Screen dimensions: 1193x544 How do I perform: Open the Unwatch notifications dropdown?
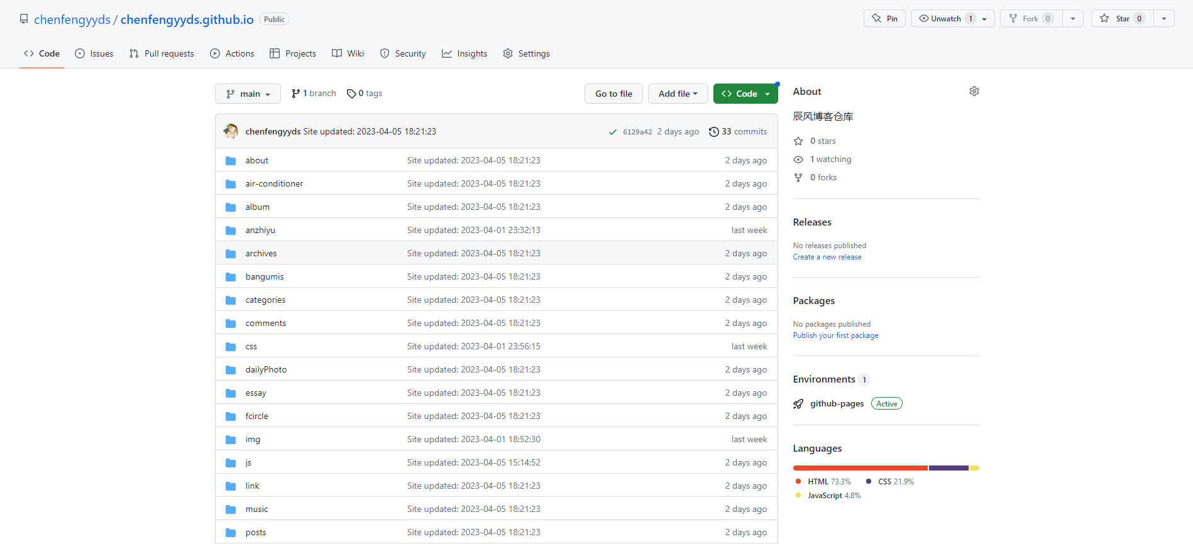(953, 19)
